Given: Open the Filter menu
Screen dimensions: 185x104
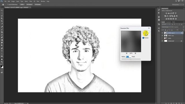Looking at the screenshot, I should click(31, 1).
